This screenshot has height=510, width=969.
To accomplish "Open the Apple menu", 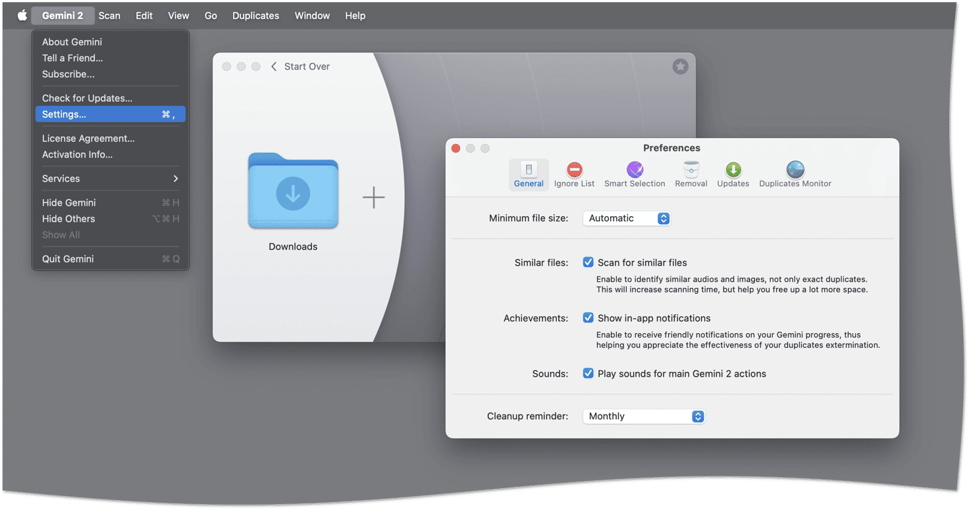I will point(22,16).
